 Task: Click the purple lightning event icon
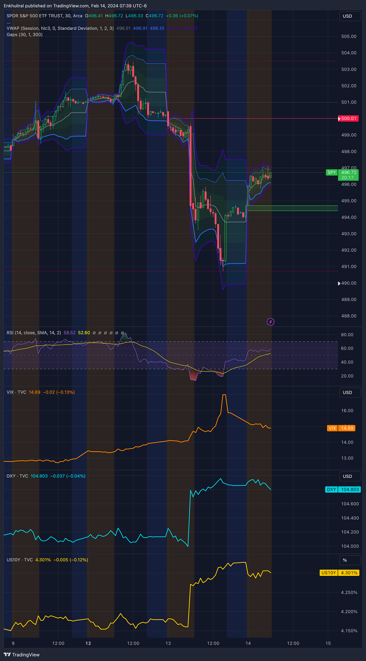pos(270,322)
